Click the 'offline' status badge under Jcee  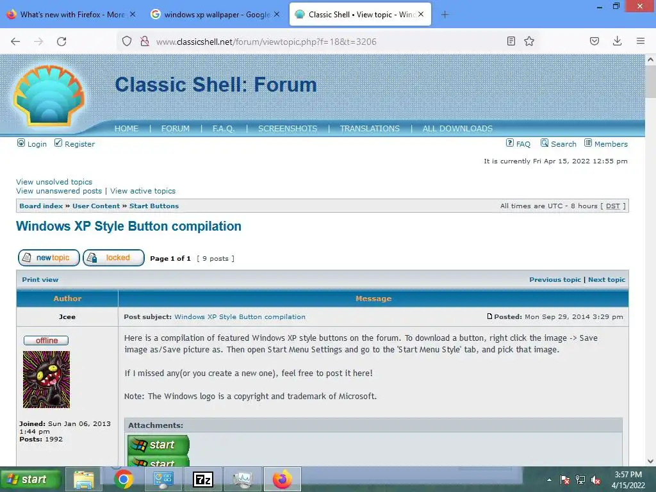coord(46,341)
